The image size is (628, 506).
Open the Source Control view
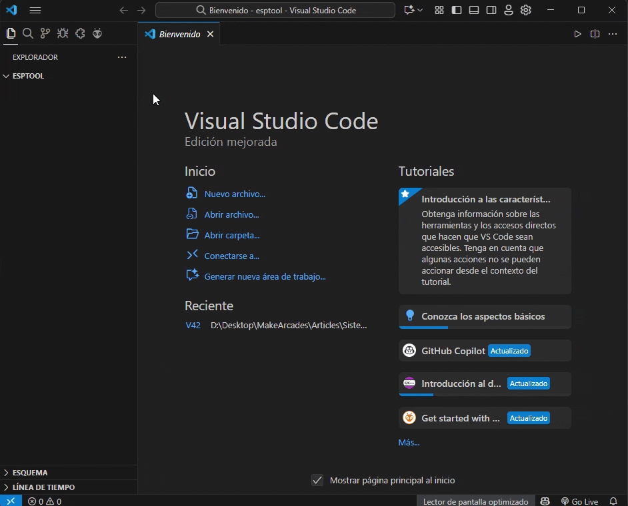[x=45, y=33]
